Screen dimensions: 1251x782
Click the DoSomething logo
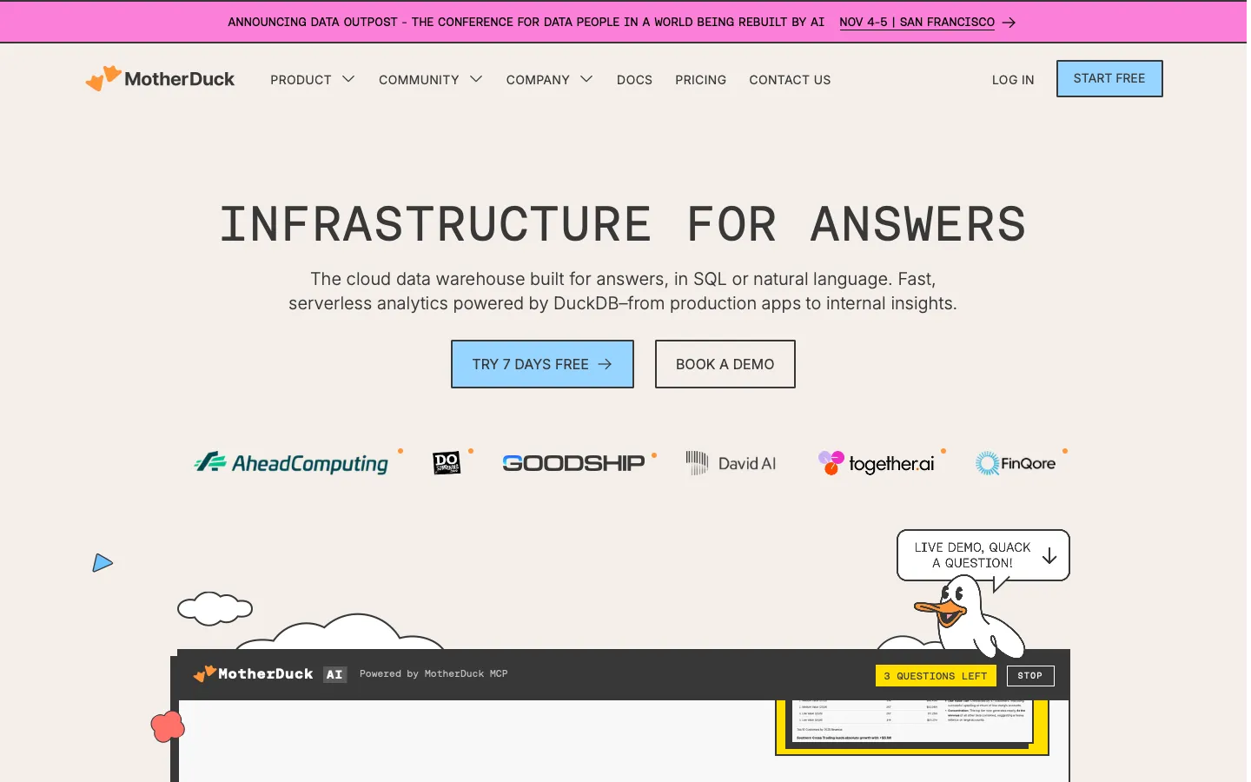tap(447, 462)
